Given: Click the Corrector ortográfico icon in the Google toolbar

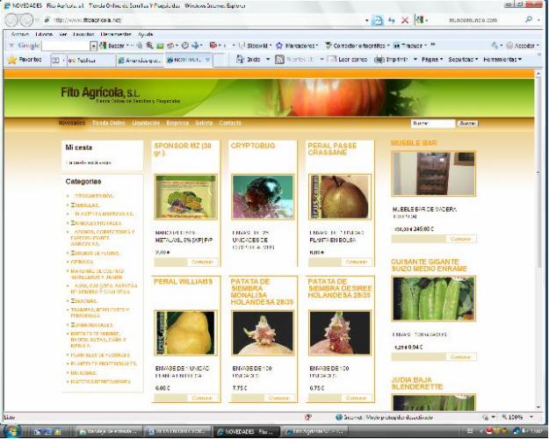Looking at the screenshot, I should 329,46.
